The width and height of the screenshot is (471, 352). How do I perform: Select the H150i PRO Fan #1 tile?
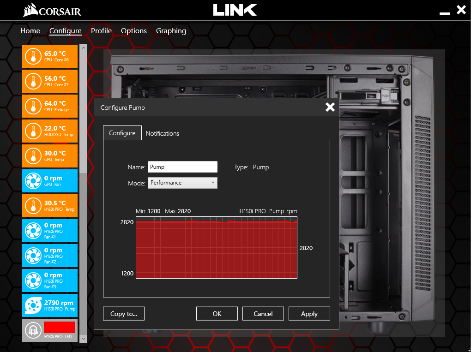[x=50, y=231]
